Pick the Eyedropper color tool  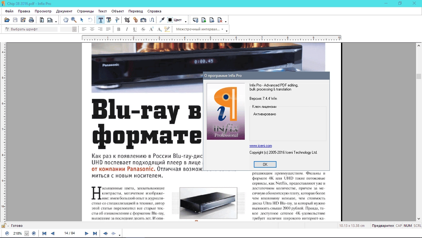pyautogui.click(x=162, y=20)
